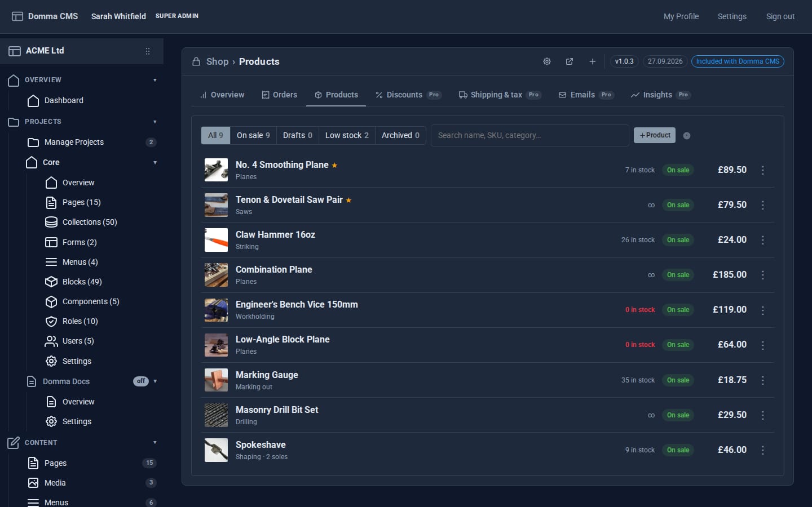This screenshot has height=507, width=812.
Task: Click the +Product button
Action: pos(655,135)
